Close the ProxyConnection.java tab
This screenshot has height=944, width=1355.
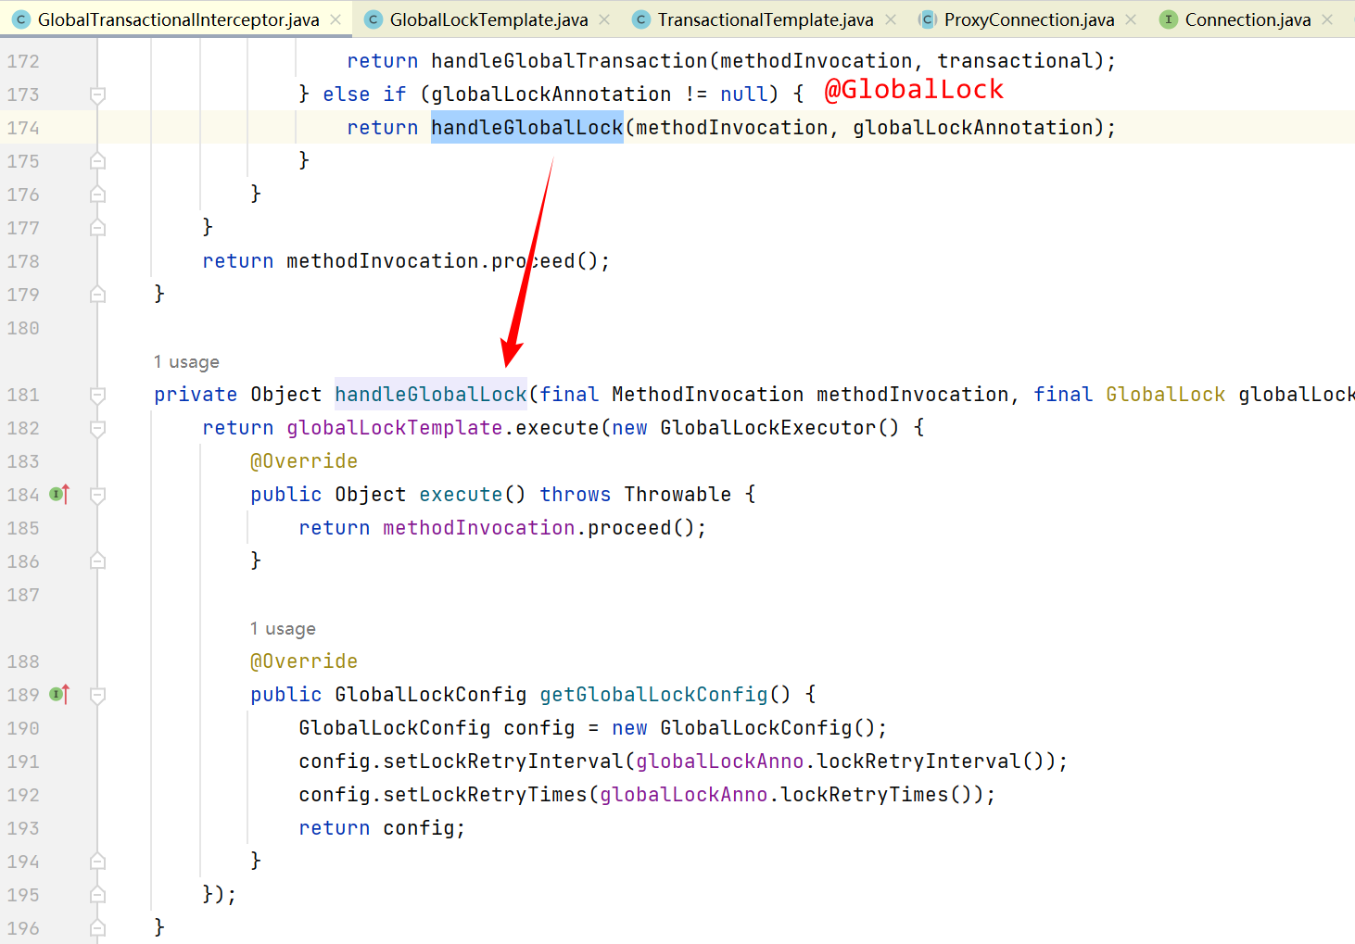(x=1131, y=19)
